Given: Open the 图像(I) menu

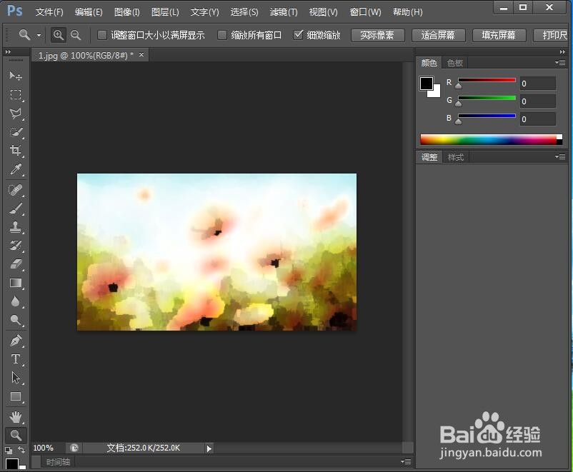Looking at the screenshot, I should (126, 12).
